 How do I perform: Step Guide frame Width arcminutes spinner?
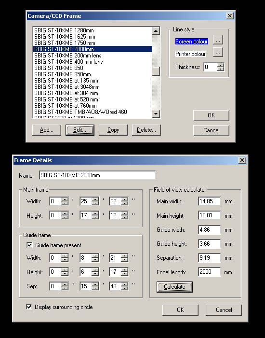pos(95,258)
